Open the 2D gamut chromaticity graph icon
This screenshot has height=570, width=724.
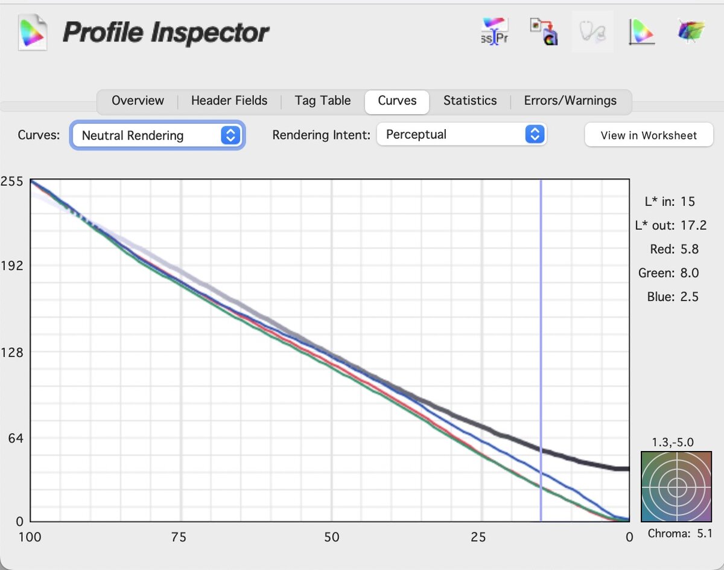click(x=641, y=31)
